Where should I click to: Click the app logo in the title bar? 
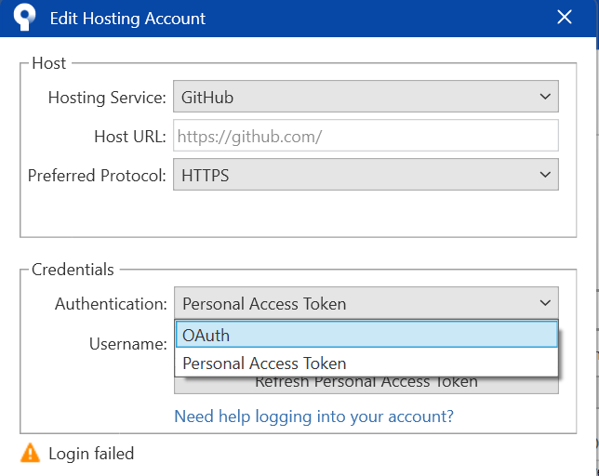click(25, 18)
